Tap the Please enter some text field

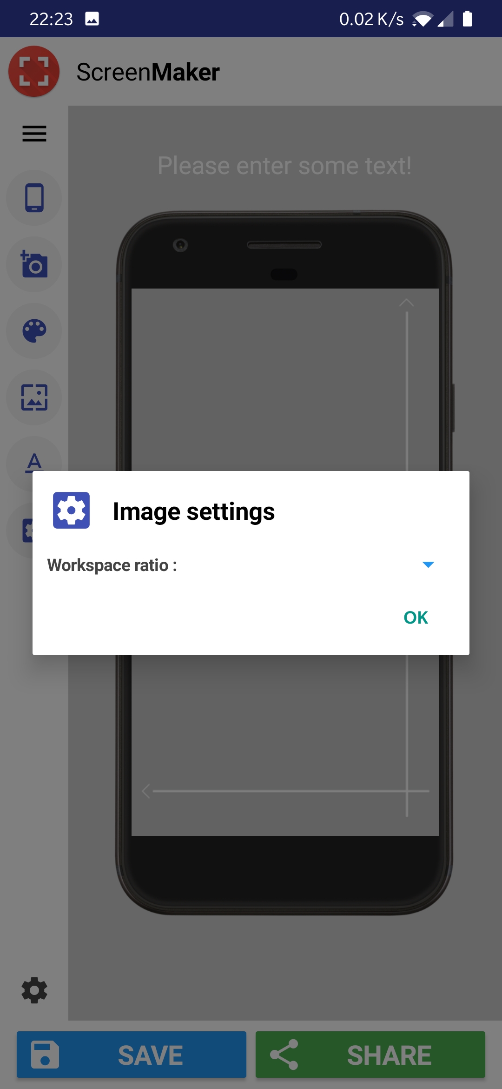pyautogui.click(x=284, y=166)
